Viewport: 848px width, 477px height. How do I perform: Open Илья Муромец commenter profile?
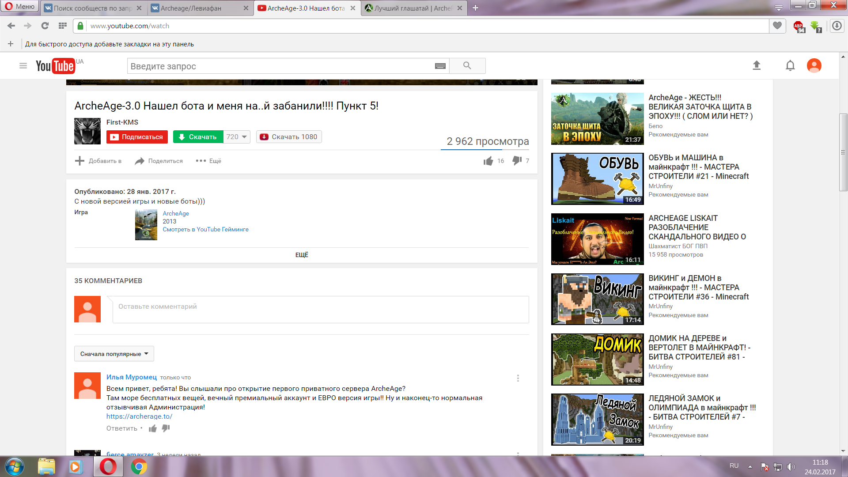pyautogui.click(x=131, y=377)
